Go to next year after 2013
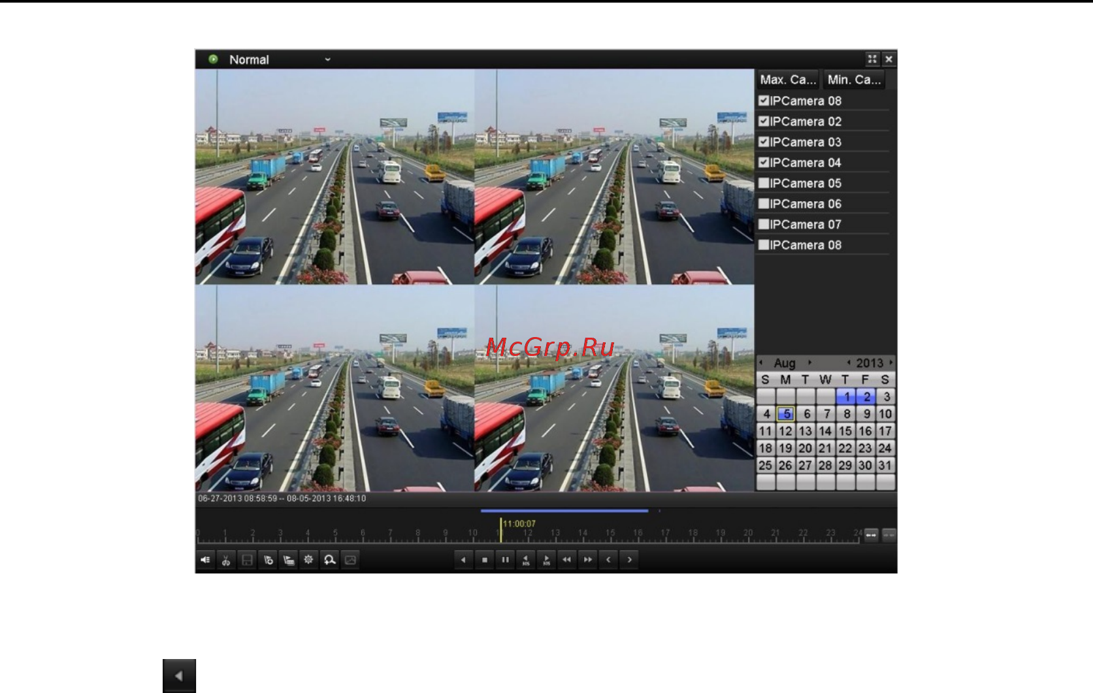The height and width of the screenshot is (693, 1093). [891, 363]
